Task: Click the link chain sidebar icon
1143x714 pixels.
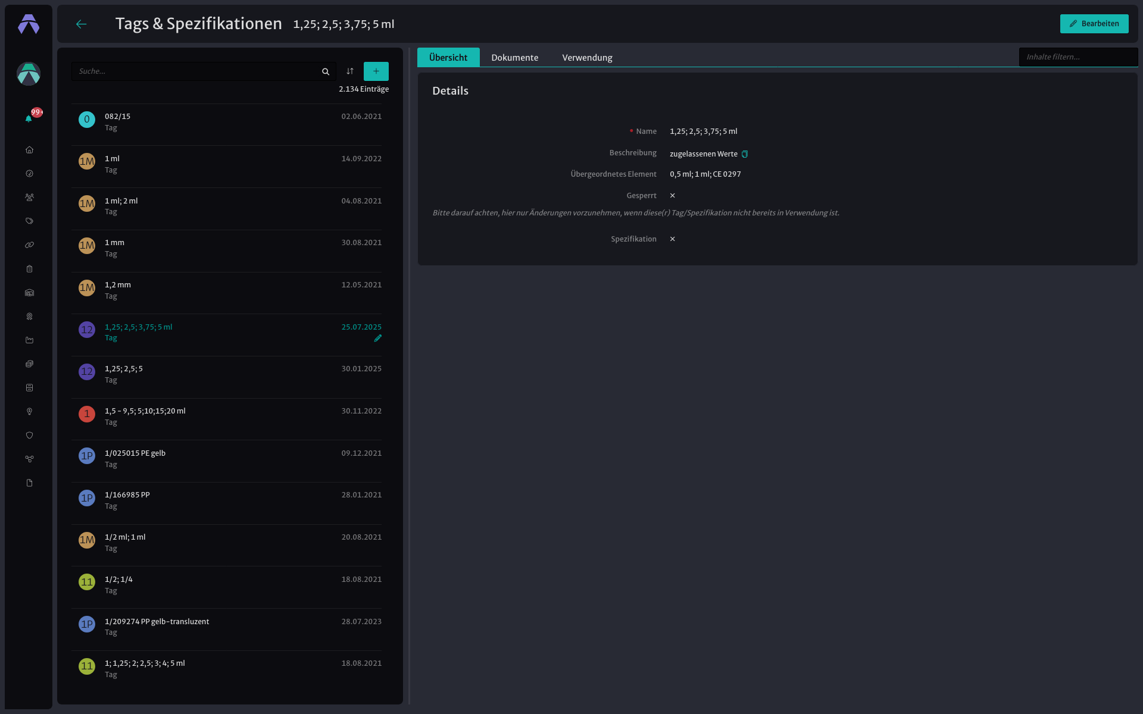Action: coord(29,245)
